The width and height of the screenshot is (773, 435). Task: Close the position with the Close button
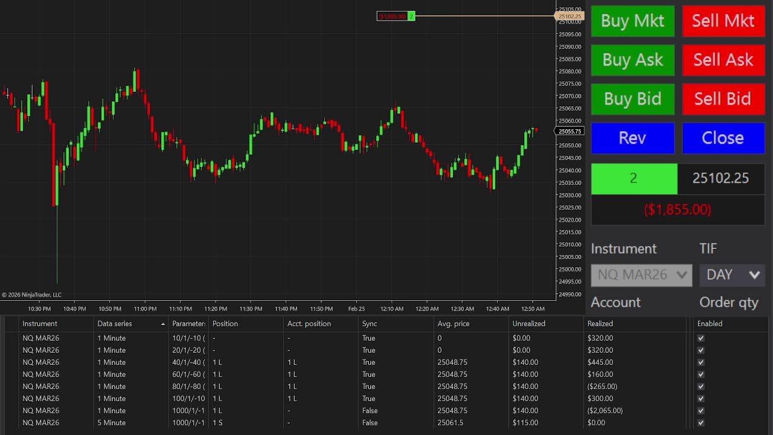[x=723, y=138]
